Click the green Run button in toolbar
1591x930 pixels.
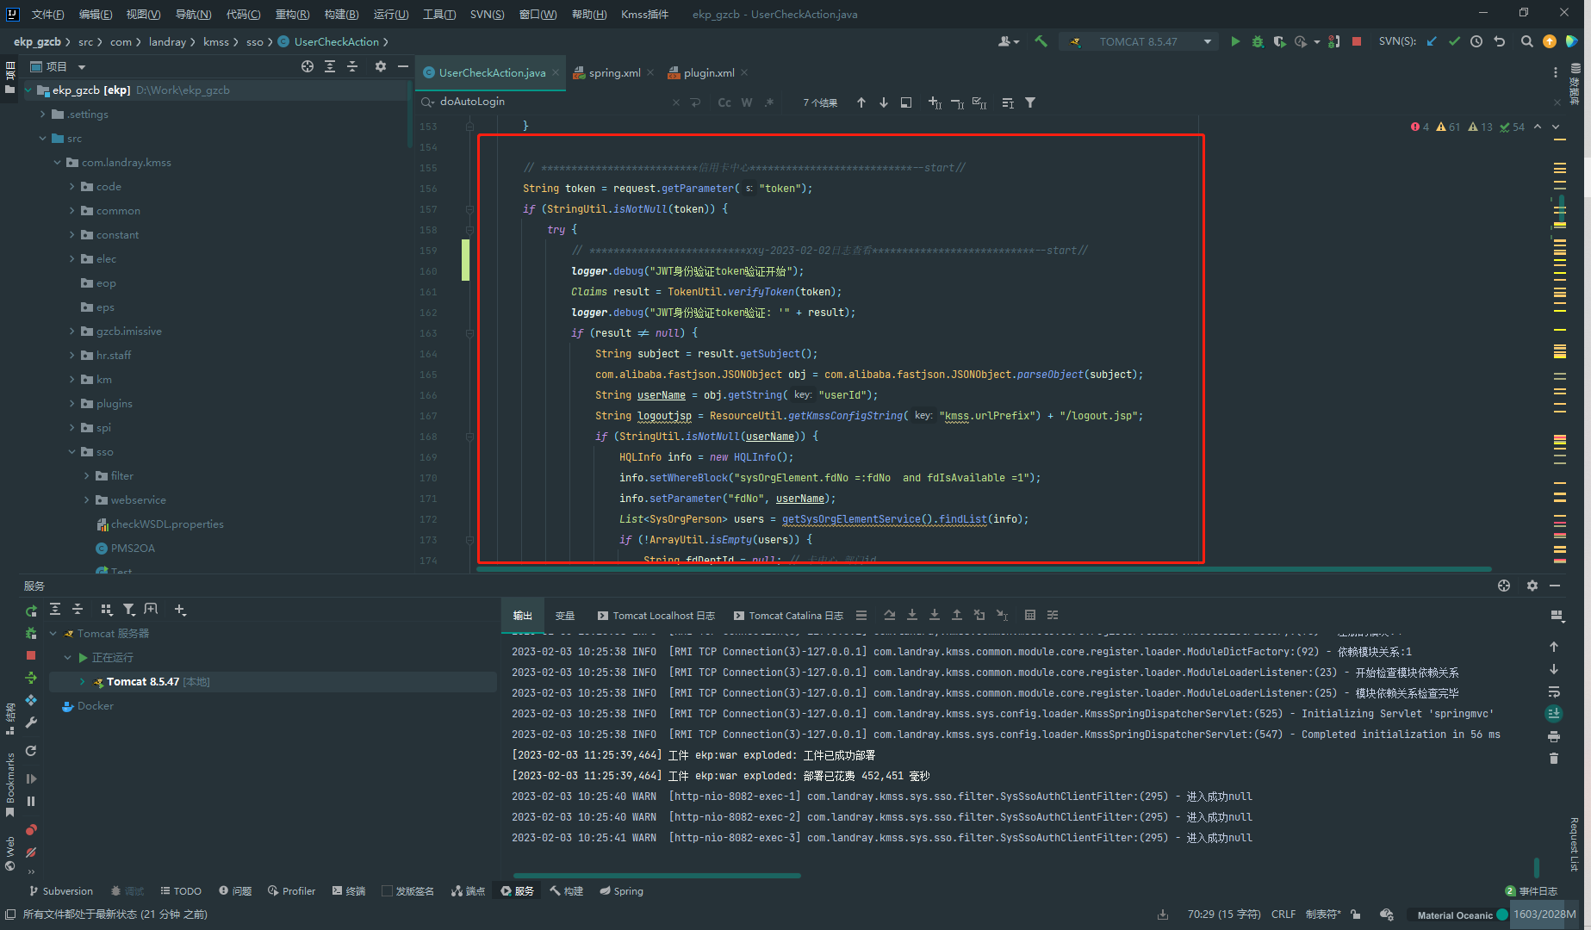[x=1235, y=41]
